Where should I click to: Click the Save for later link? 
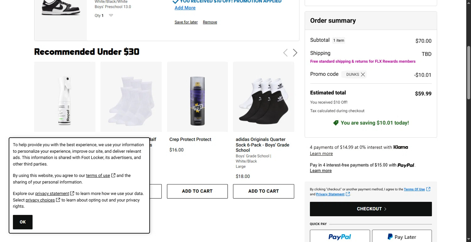coord(186,22)
